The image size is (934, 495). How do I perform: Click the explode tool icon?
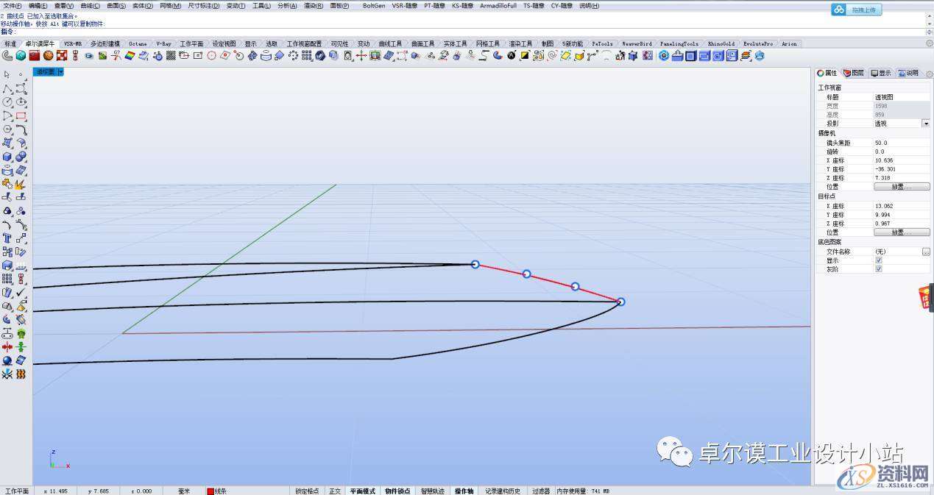(x=21, y=184)
